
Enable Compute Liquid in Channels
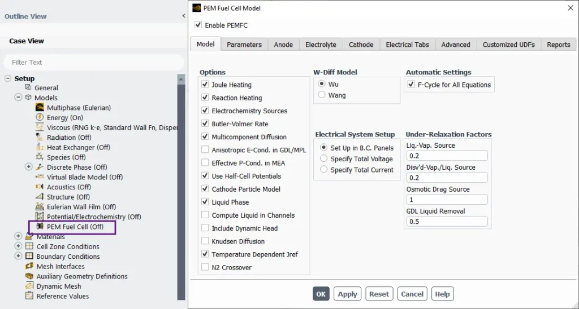205,215
